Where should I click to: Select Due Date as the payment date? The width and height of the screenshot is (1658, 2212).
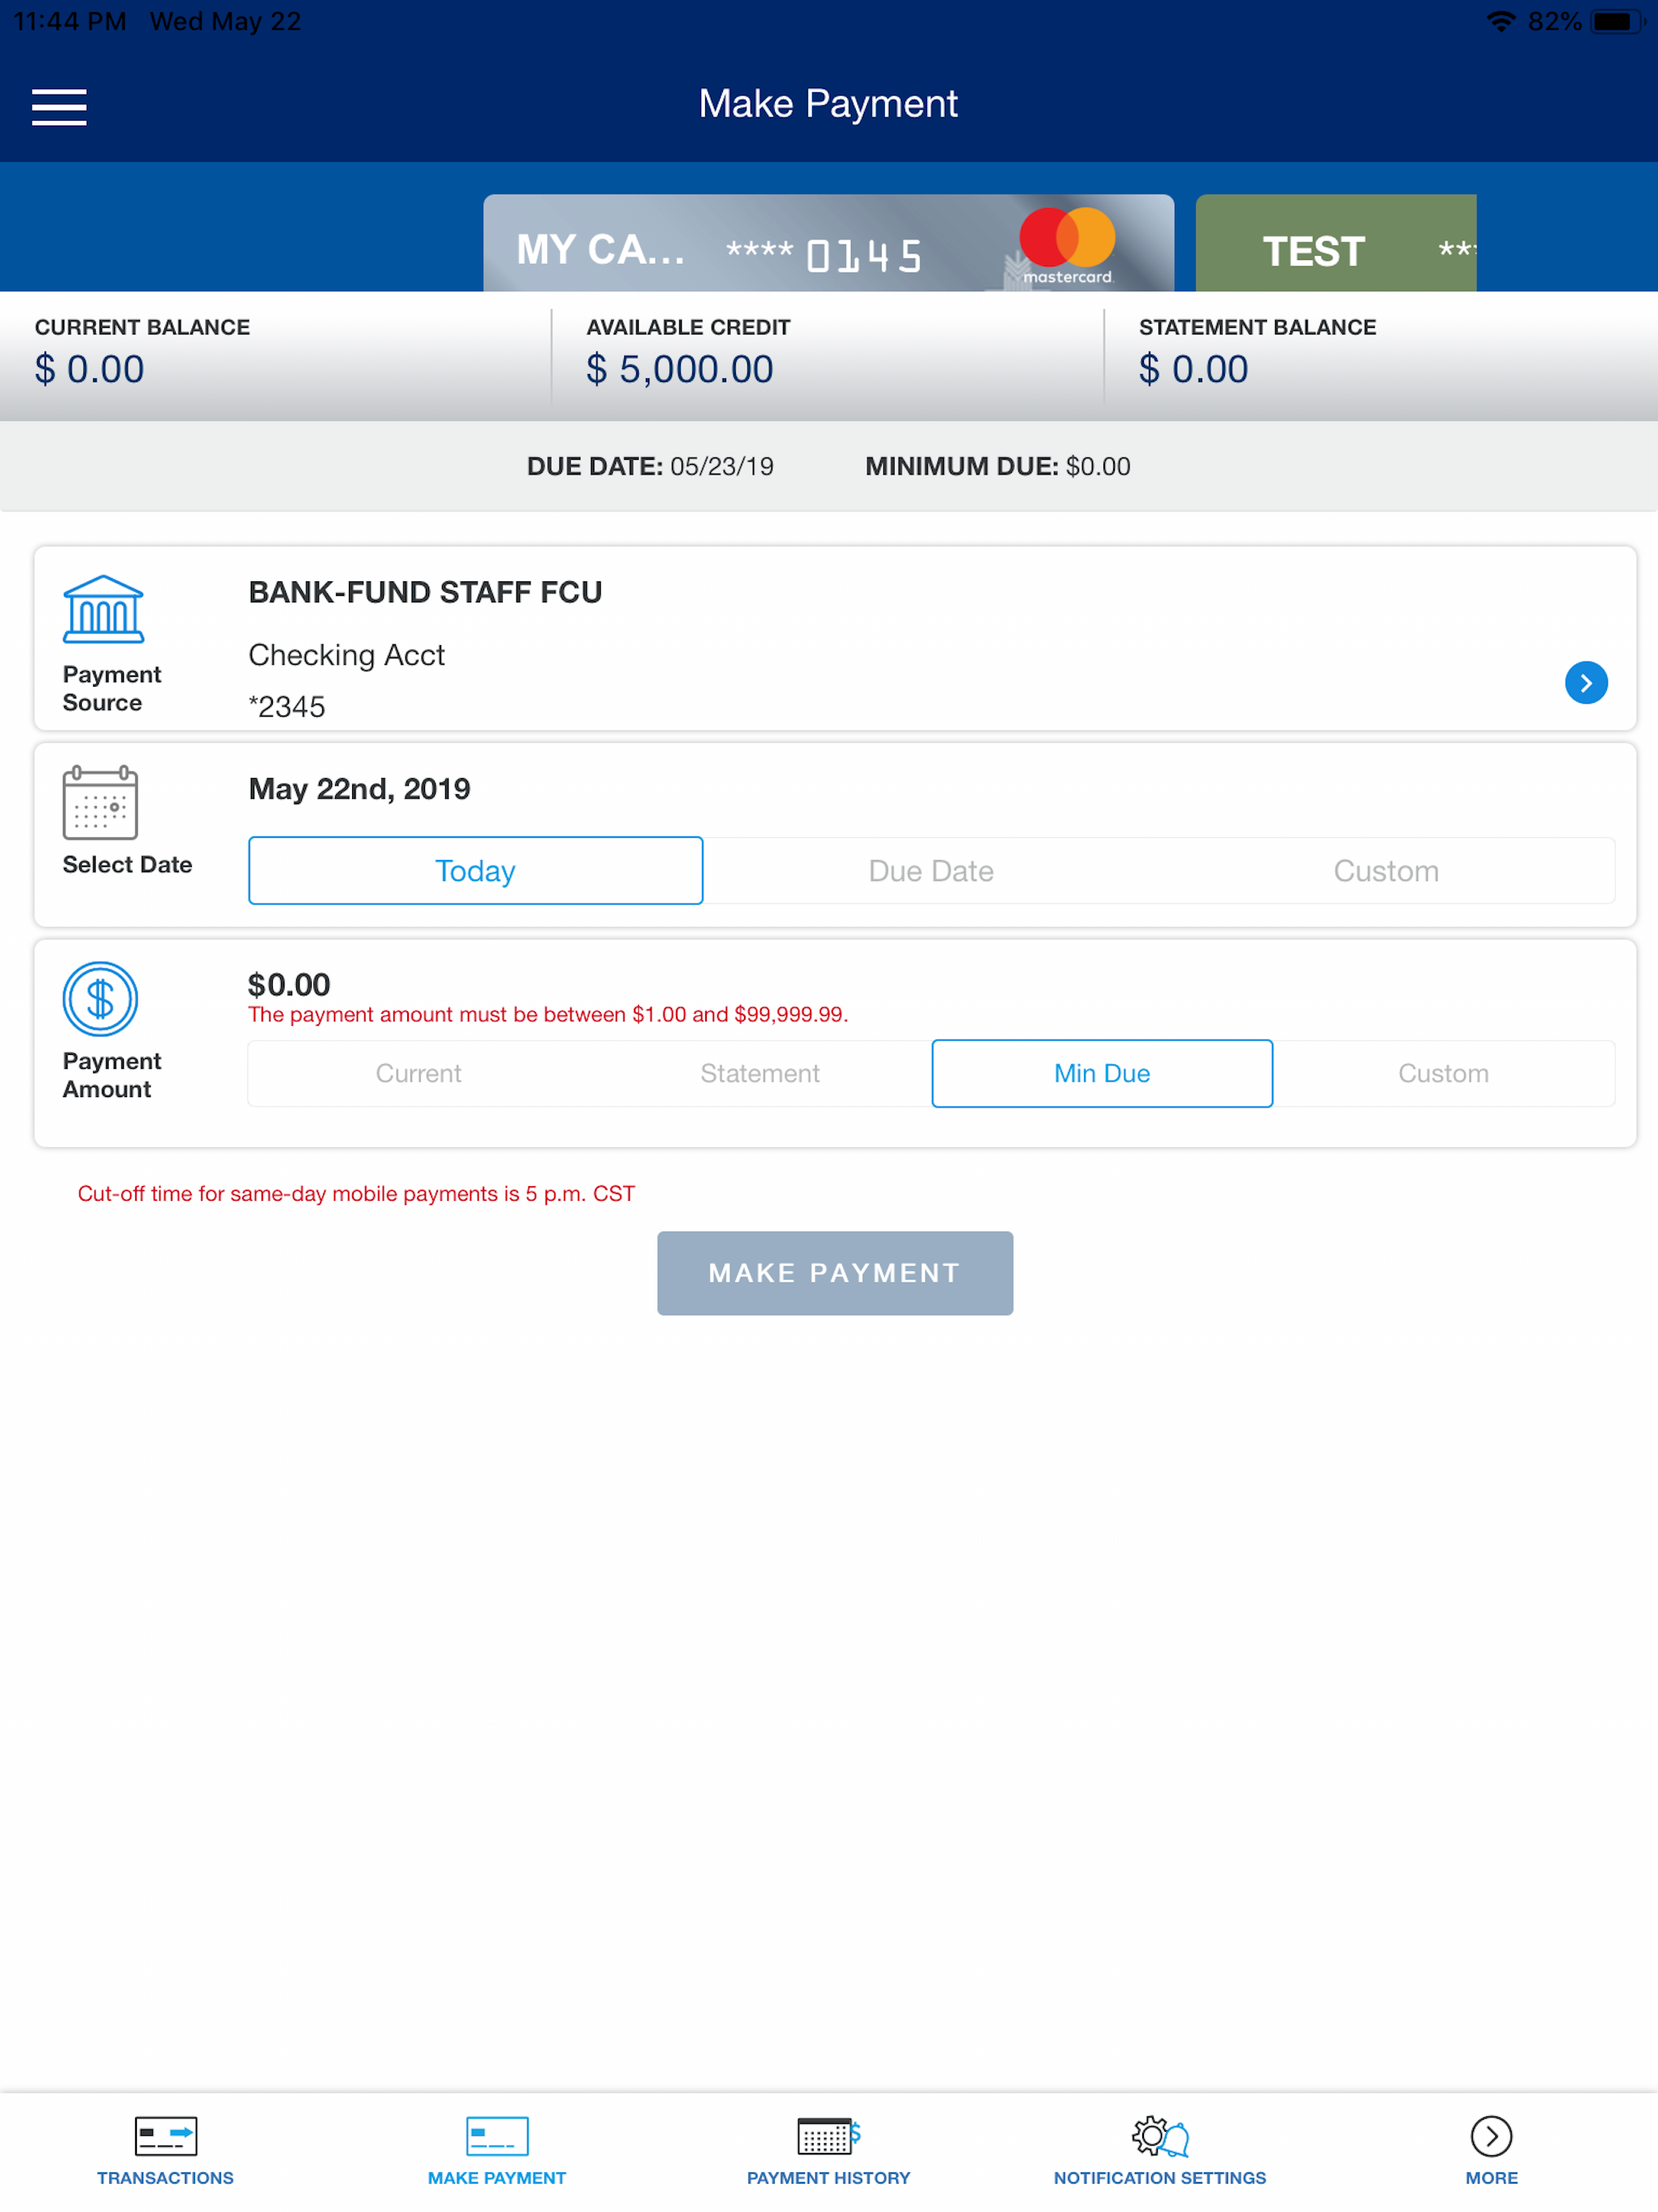[930, 870]
